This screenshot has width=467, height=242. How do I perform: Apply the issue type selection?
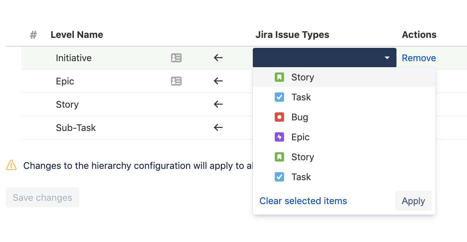coord(413,201)
